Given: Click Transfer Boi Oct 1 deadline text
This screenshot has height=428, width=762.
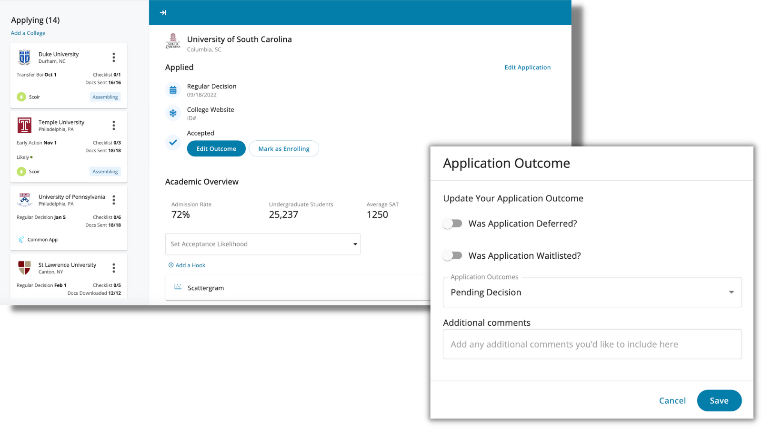Looking at the screenshot, I should pos(37,75).
